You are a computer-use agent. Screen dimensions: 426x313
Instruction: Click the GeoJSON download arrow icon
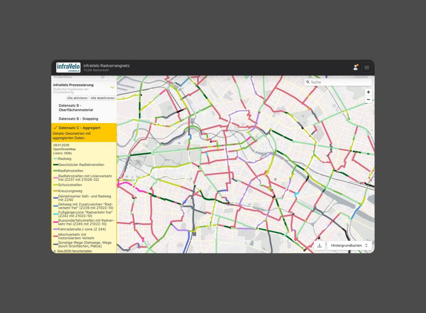click(55, 251)
